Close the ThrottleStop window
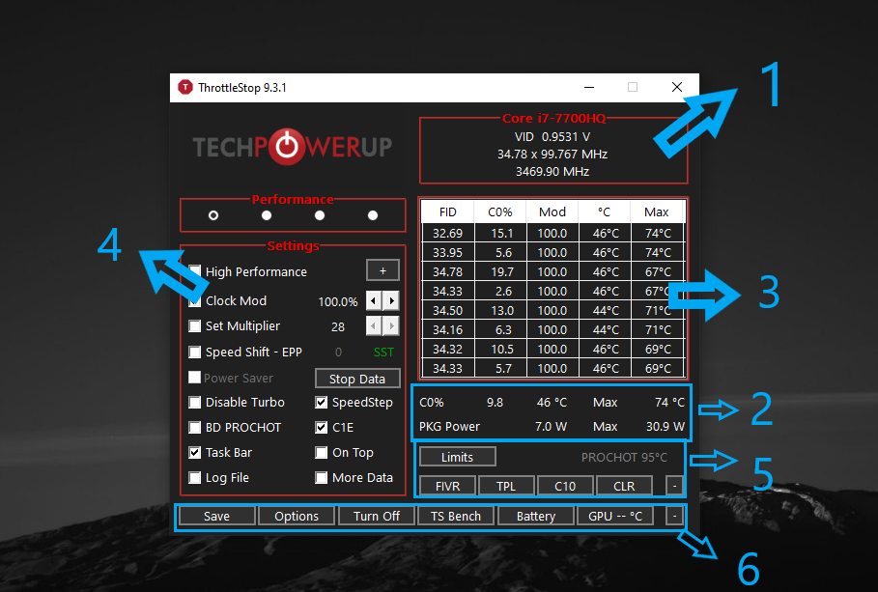878x592 pixels. [677, 87]
